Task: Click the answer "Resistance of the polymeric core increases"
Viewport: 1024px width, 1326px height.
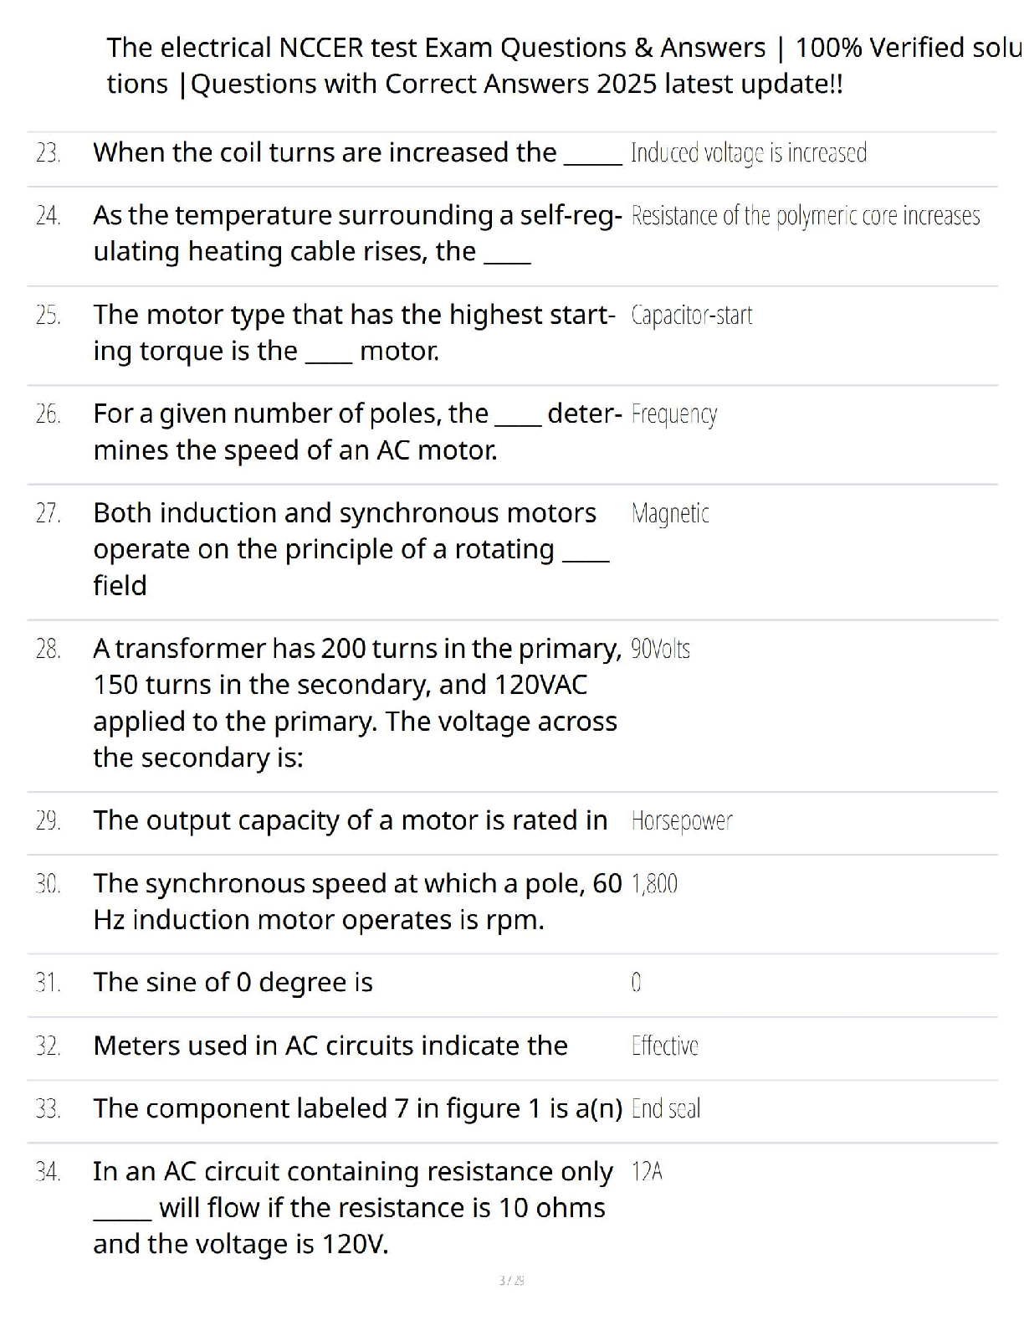Action: [x=805, y=216]
